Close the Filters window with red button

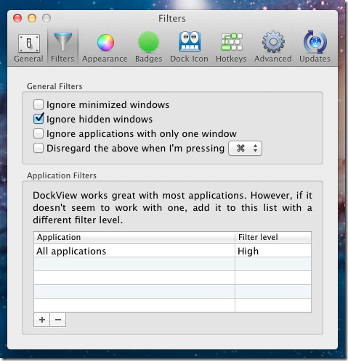click(17, 18)
